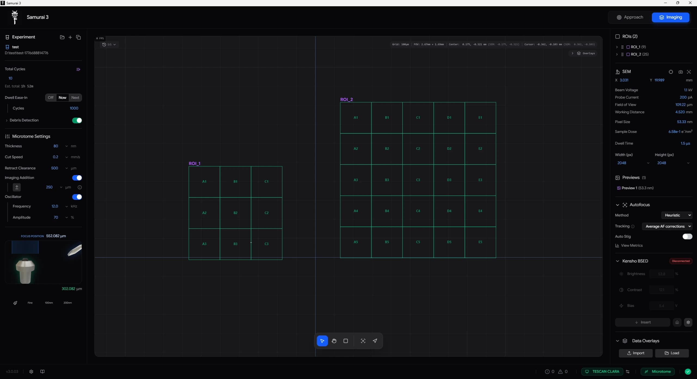This screenshot has height=379, width=697.
Task: Open the Tracking Average AF corrections dropdown
Action: coord(667,227)
